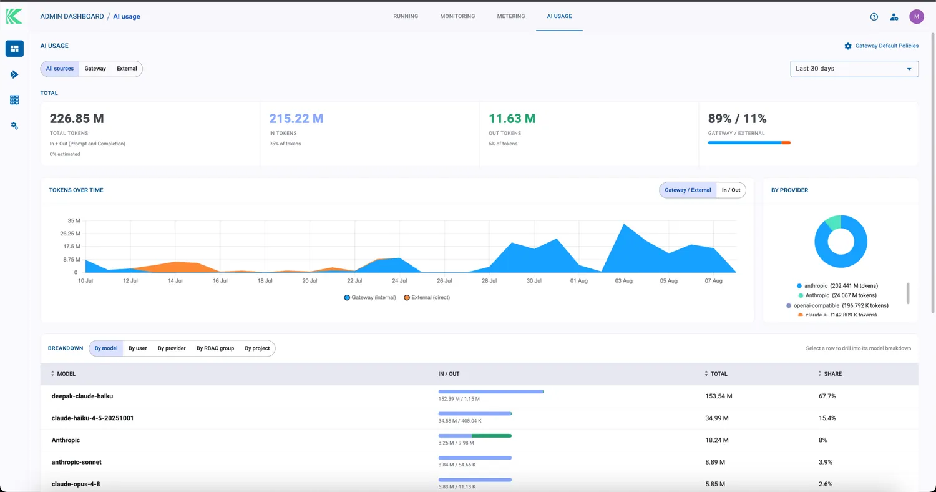Viewport: 936px width, 492px height.
Task: Click the 15.4% share cell
Action: pos(827,418)
